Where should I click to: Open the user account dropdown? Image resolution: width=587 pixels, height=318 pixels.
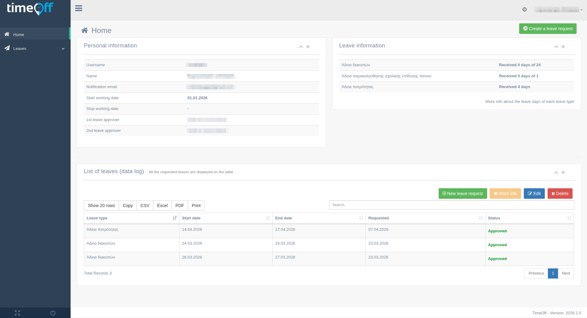558,9
